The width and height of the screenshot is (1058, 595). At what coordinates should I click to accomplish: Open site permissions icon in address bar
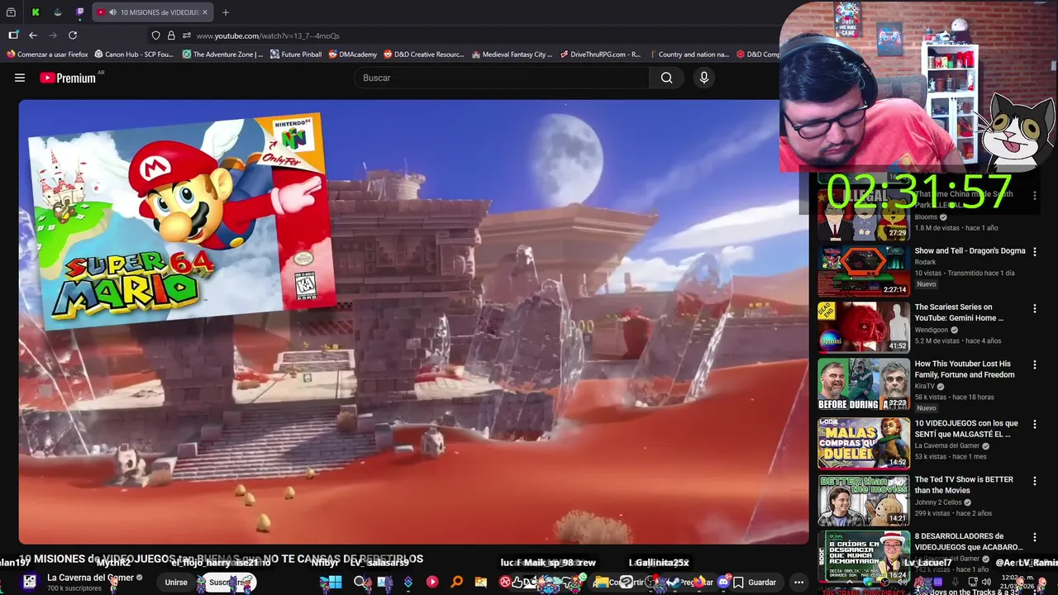pyautogui.click(x=187, y=36)
